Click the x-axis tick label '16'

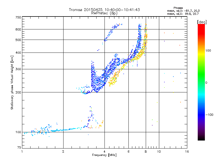point(187,152)
